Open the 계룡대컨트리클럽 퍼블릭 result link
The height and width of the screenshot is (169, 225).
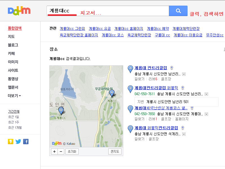pos(156,88)
